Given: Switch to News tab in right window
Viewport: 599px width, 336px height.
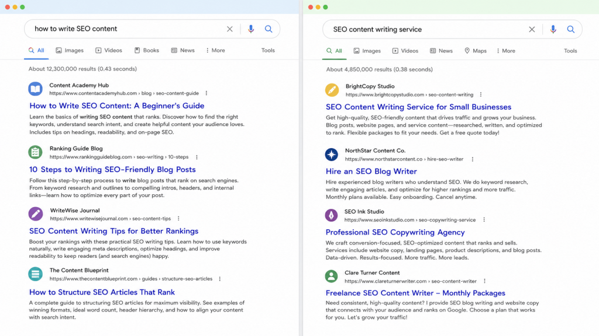Looking at the screenshot, I should pyautogui.click(x=441, y=51).
